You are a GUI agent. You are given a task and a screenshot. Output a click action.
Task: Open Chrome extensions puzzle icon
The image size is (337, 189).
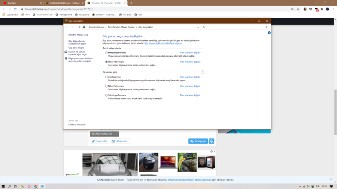[322, 9]
